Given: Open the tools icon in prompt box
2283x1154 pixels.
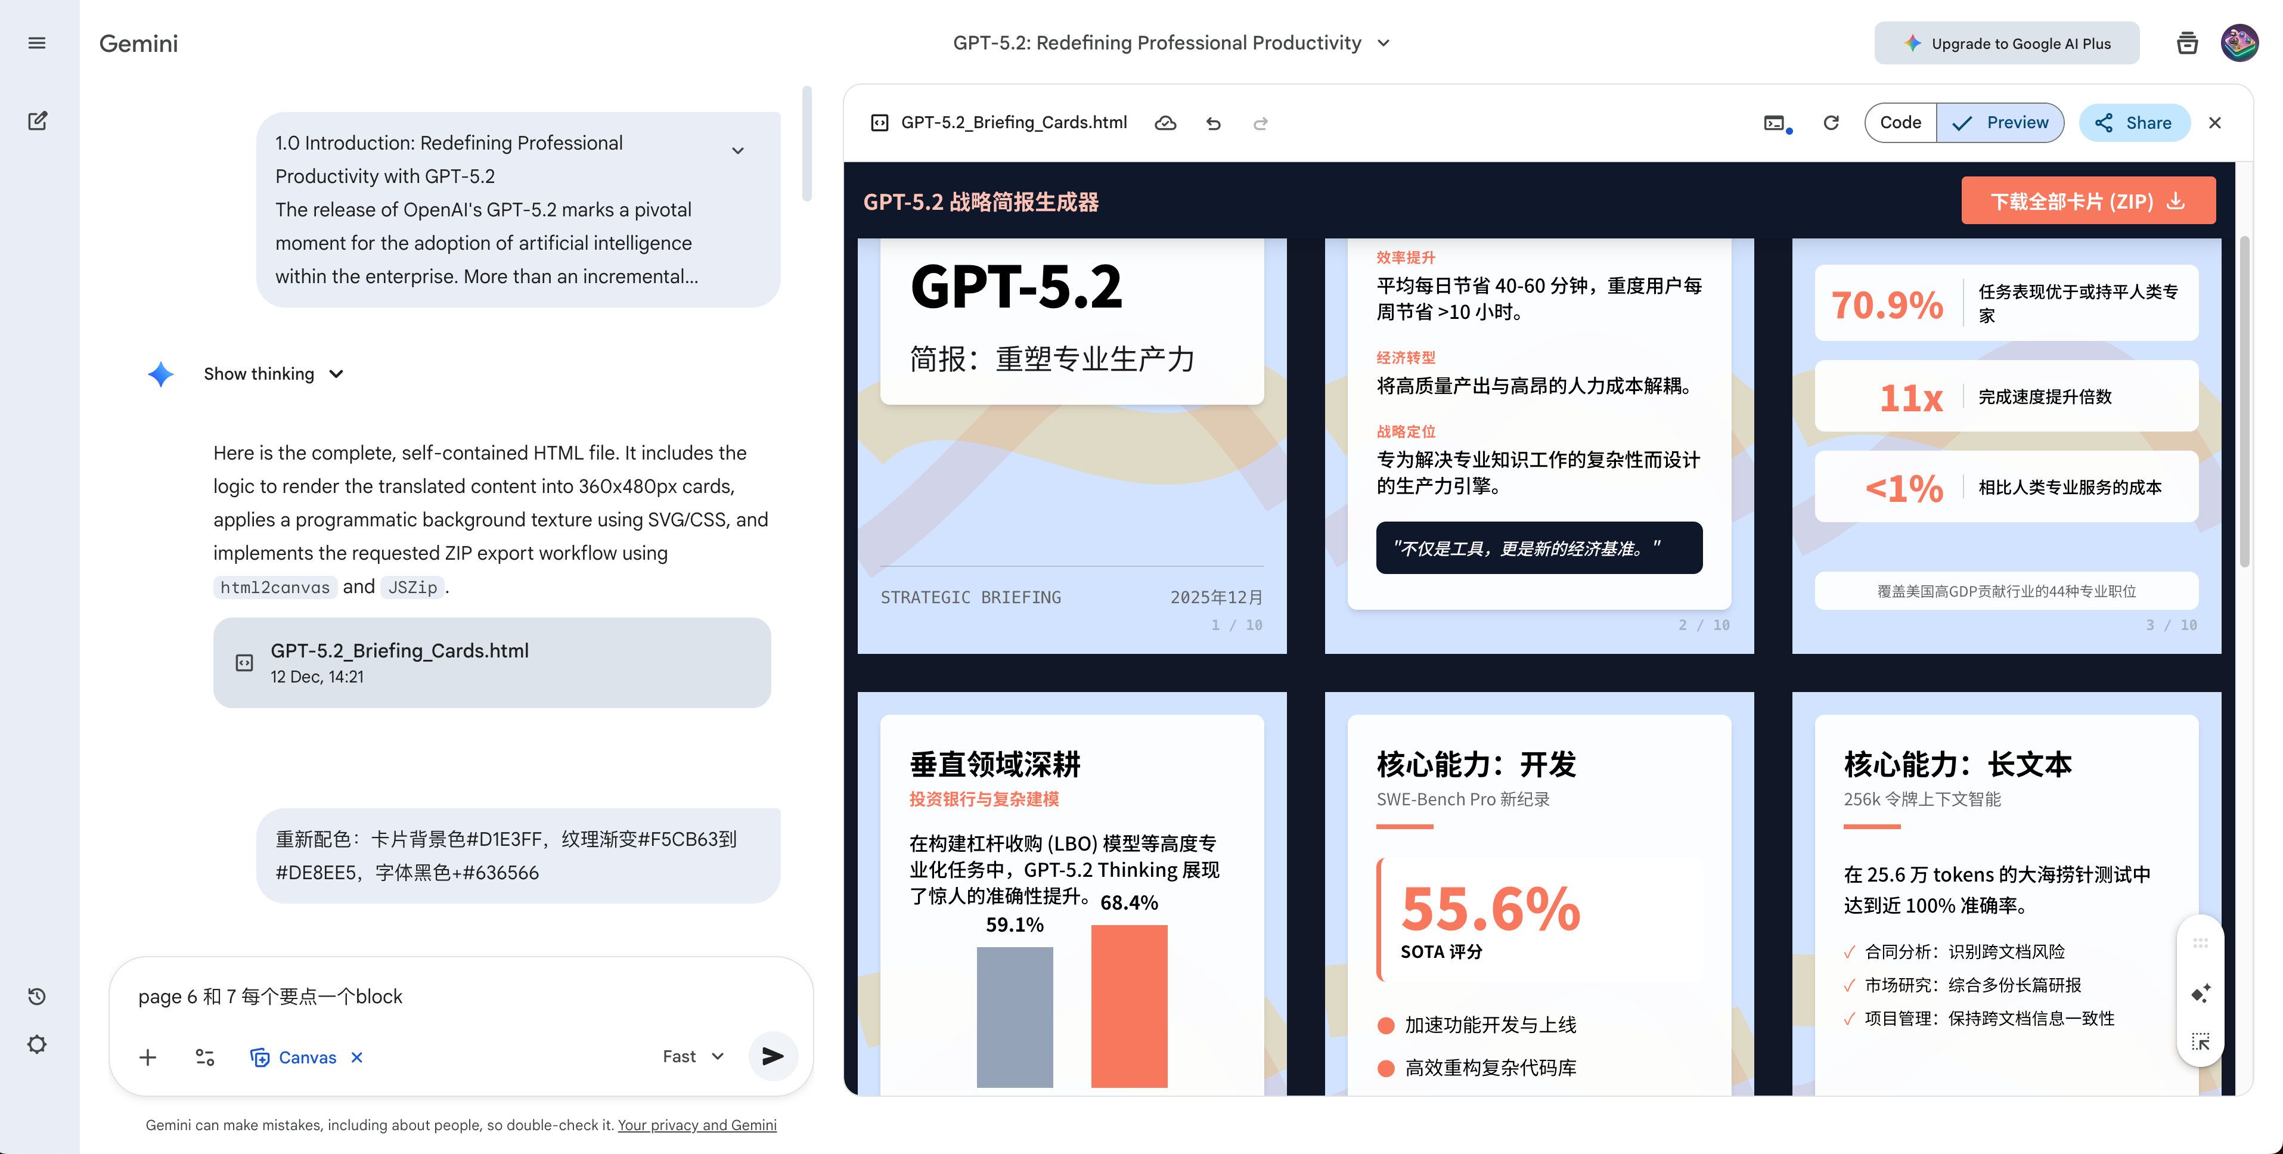Looking at the screenshot, I should pos(204,1056).
